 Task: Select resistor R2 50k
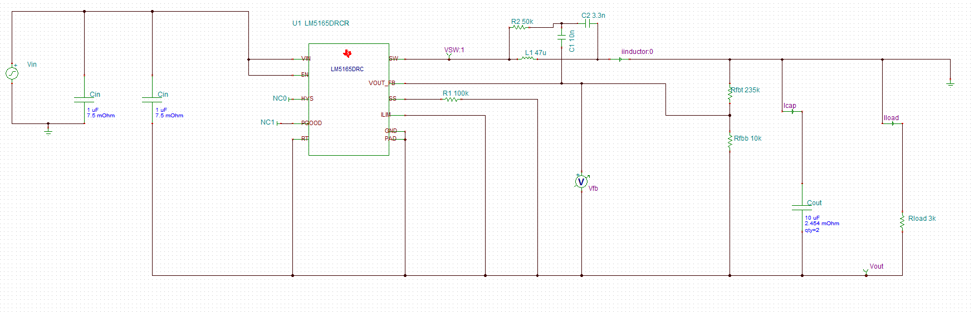pos(519,27)
